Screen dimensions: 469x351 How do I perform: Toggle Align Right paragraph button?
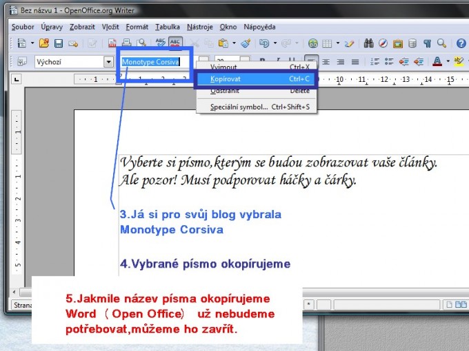click(x=341, y=62)
